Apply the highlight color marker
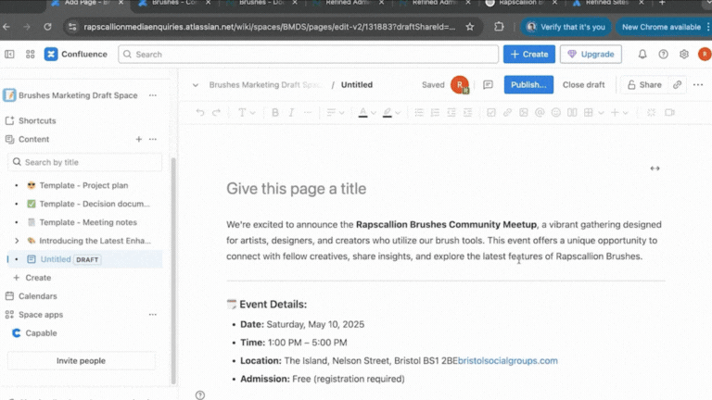Viewport: 712px width, 400px height. pos(387,112)
